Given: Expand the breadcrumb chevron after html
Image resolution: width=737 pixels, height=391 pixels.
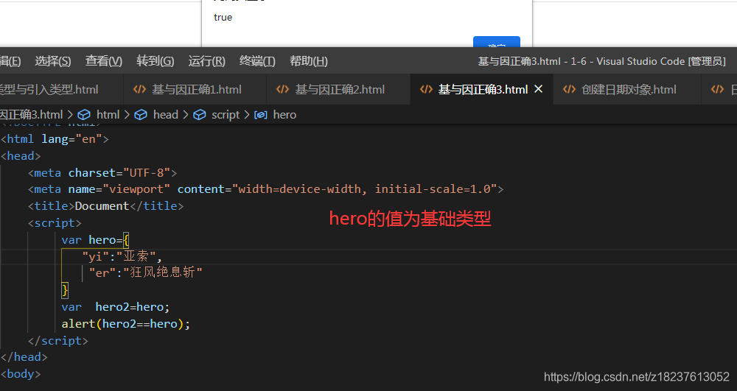Looking at the screenshot, I should point(127,115).
